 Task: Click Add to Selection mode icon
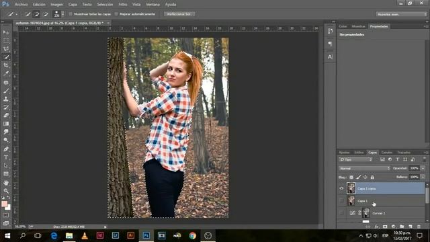(36, 14)
